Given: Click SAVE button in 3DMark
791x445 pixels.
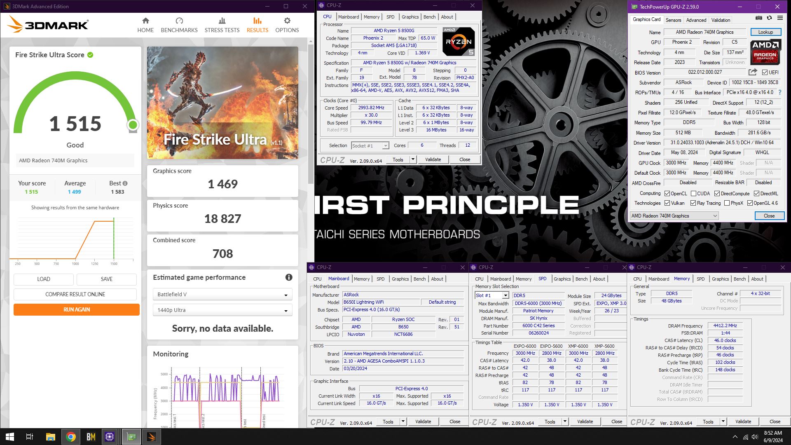Looking at the screenshot, I should 107,279.
